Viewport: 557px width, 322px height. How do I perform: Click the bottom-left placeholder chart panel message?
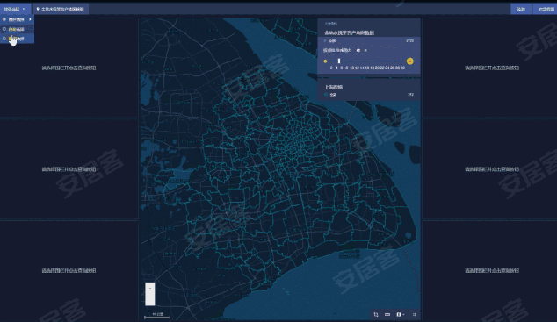(69, 271)
